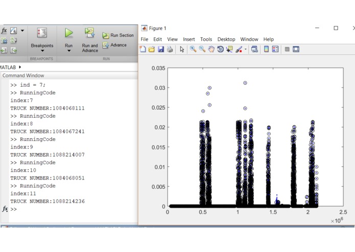This screenshot has width=355, height=252.
Task: Click the fx function browser icon at prompt
Action: 5,209
